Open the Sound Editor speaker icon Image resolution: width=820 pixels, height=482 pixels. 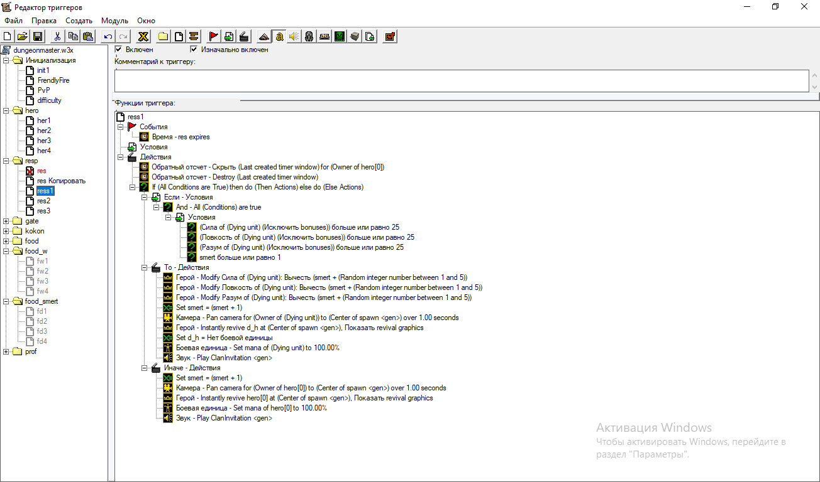[294, 36]
